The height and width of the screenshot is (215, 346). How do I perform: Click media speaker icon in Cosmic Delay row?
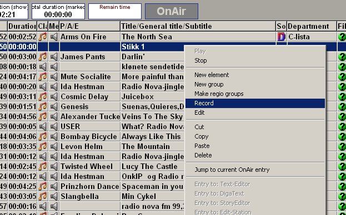(54, 96)
